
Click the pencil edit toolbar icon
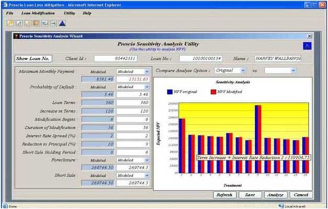pyautogui.click(x=19, y=23)
